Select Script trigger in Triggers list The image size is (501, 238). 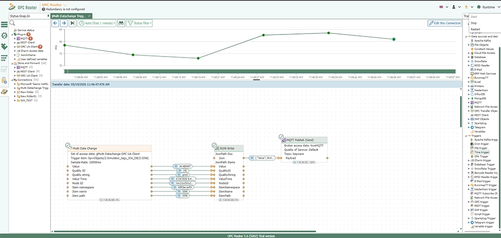[x=482, y=214]
